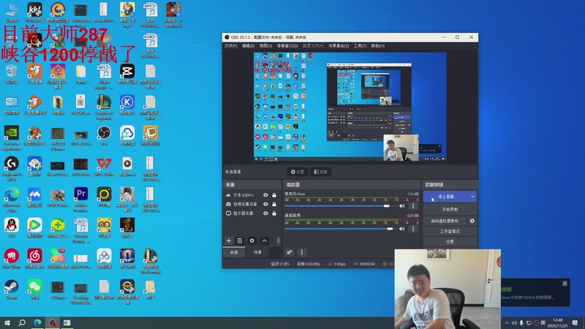Open Riot Client desktop icon
This screenshot has height=329, width=585.
12,259
